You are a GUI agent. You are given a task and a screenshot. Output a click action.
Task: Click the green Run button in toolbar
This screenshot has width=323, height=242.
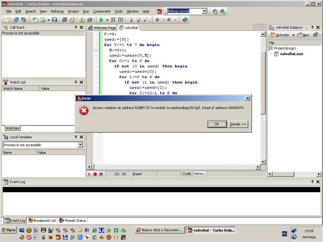[x=101, y=20]
